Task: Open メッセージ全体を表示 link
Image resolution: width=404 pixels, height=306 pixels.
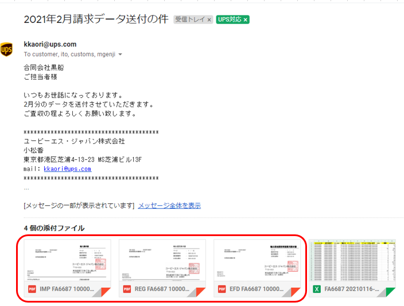Action: 169,206
